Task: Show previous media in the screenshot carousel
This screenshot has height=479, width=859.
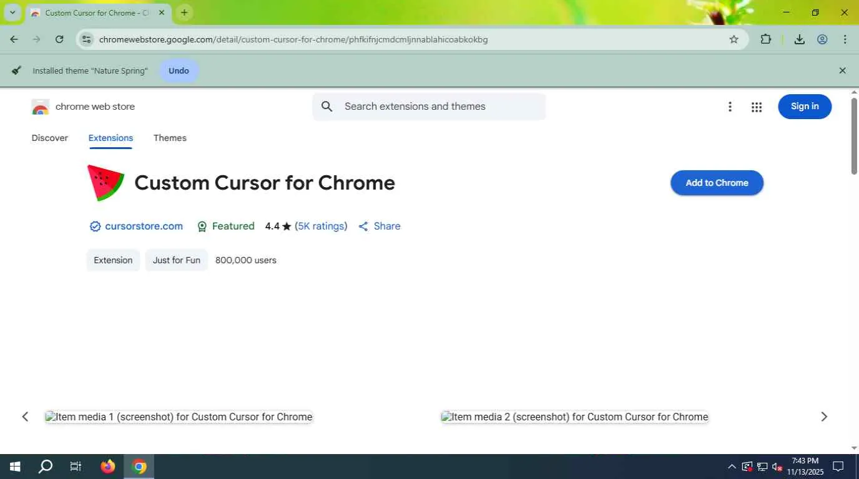Action: click(x=25, y=417)
